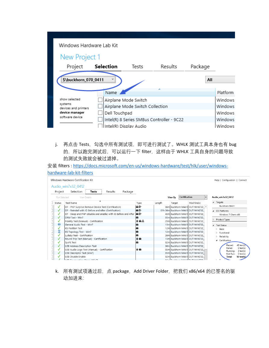This screenshot has width=269, height=348.
Task: Click the green check status of DRM Test - Win7
Action: [x=59, y=218]
